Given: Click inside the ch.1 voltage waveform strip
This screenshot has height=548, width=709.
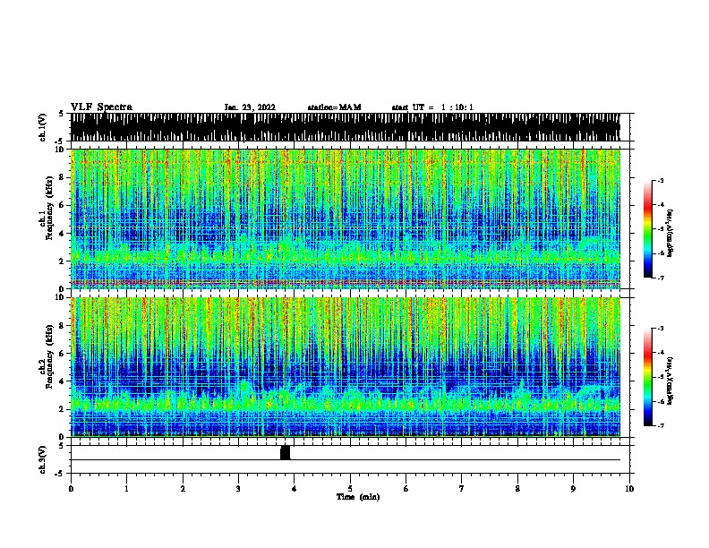Looking at the screenshot, I should click(346, 127).
